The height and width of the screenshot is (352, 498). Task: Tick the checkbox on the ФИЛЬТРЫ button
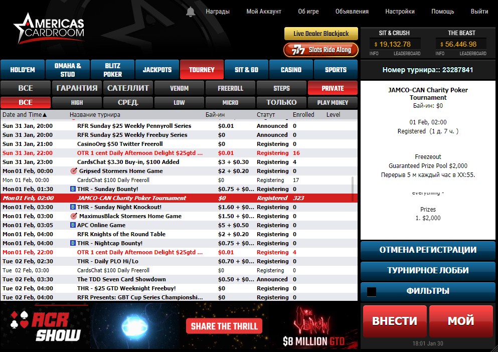[372, 291]
